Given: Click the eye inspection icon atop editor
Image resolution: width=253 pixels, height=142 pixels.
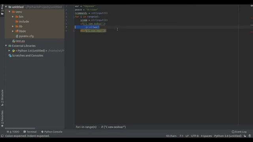Looking at the screenshot, I should 251,6.
